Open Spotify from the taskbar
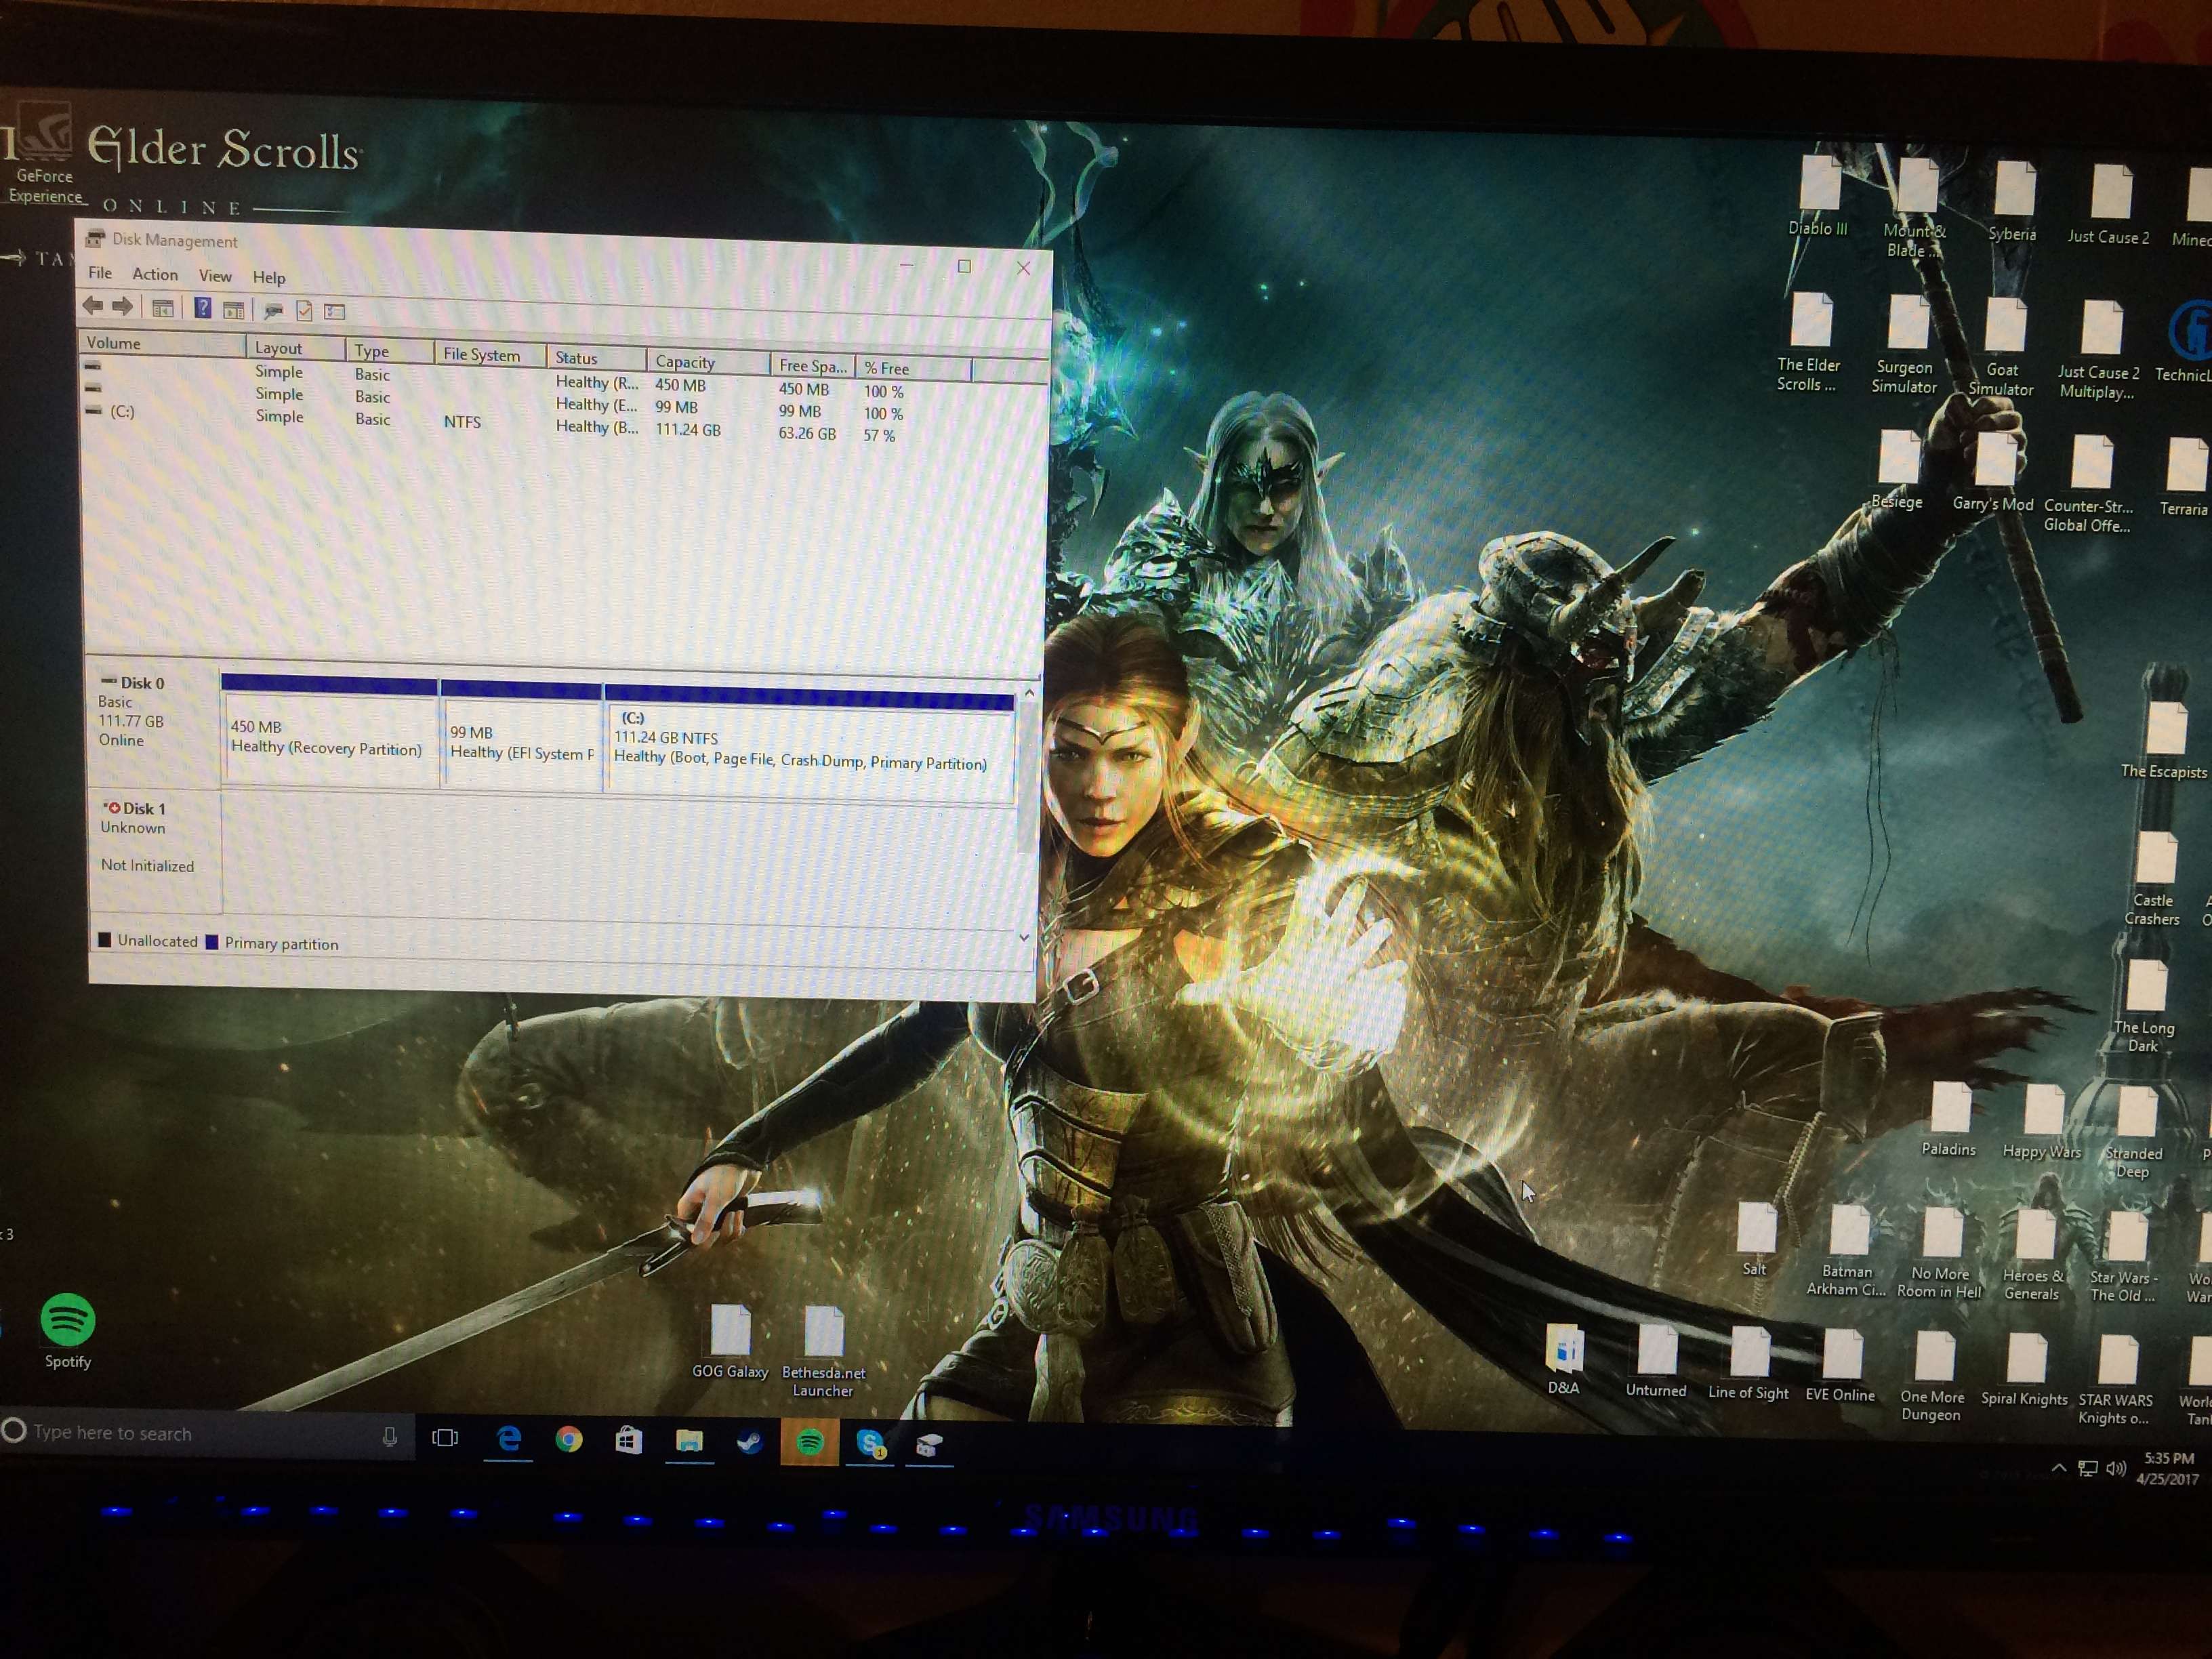 (810, 1442)
